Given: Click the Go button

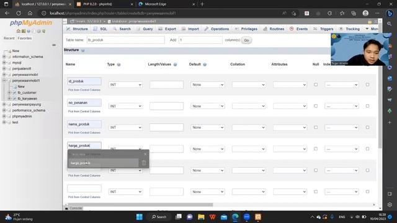Looking at the screenshot, I should 246,40.
